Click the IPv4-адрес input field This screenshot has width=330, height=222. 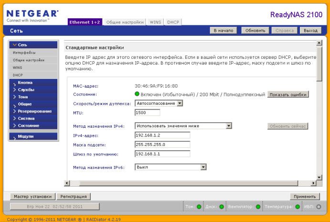(x=162, y=135)
